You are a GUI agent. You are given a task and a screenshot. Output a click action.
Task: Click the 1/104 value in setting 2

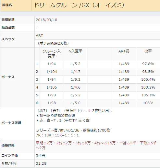pos(52,72)
